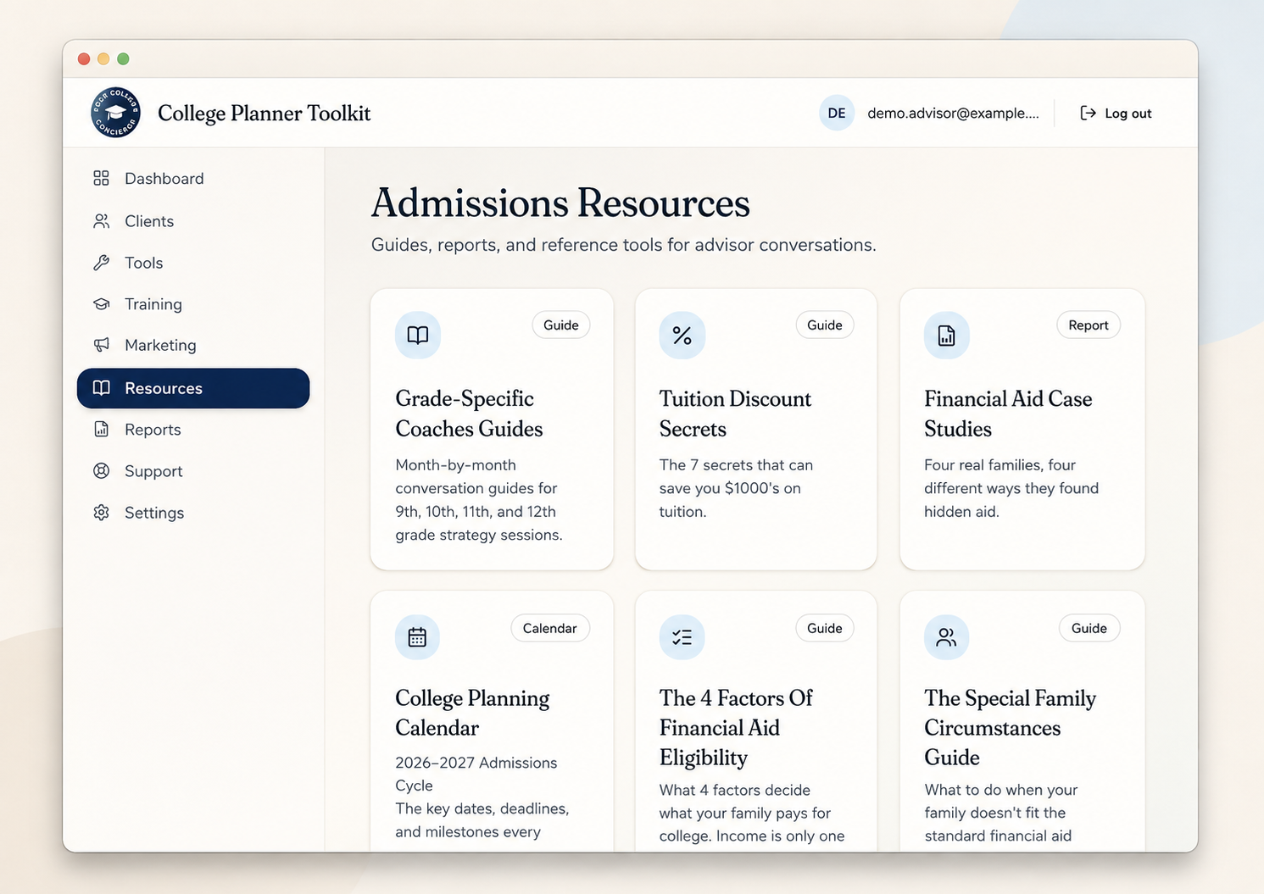1264x894 pixels.
Task: Open the Reports section
Action: tap(193, 430)
